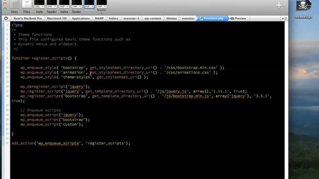
Task: Click the 'theme-styles' string
Action: [76, 77]
